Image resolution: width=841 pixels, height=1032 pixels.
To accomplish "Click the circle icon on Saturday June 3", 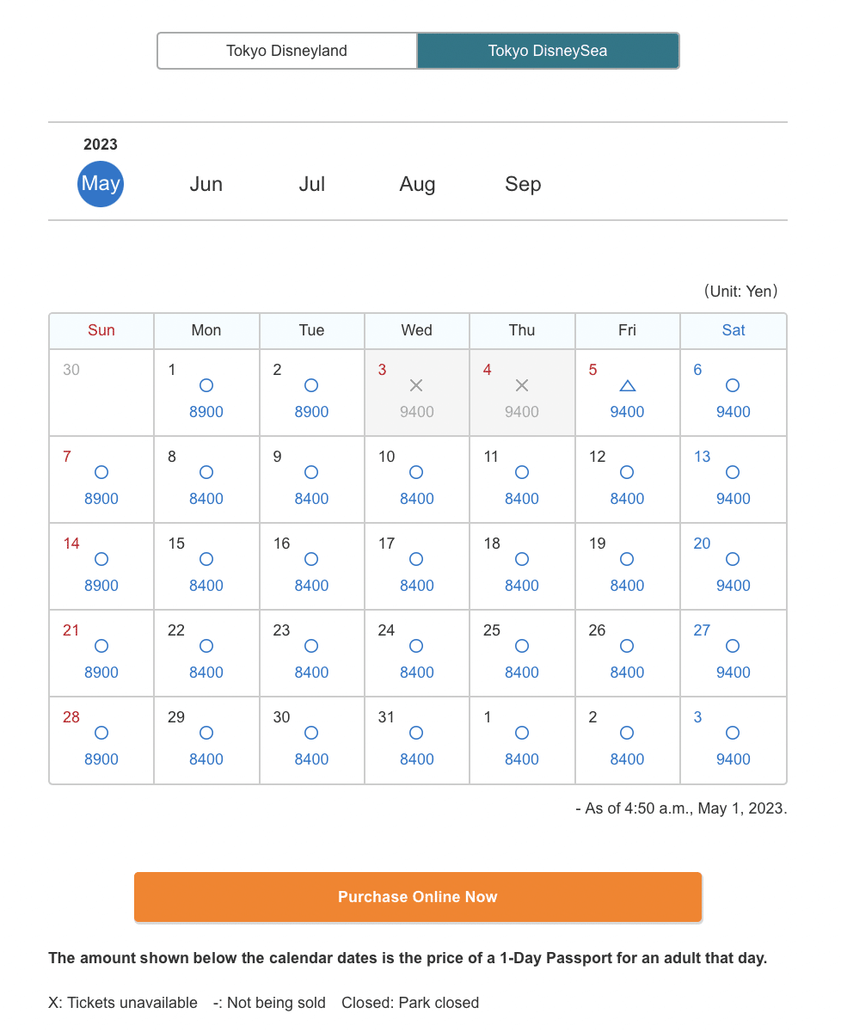I will pos(733,733).
